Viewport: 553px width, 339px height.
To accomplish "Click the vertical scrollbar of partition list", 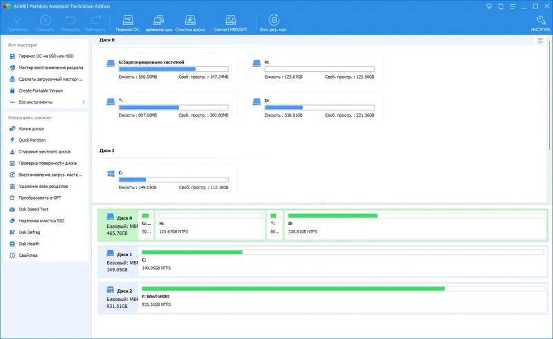I will 549,95.
